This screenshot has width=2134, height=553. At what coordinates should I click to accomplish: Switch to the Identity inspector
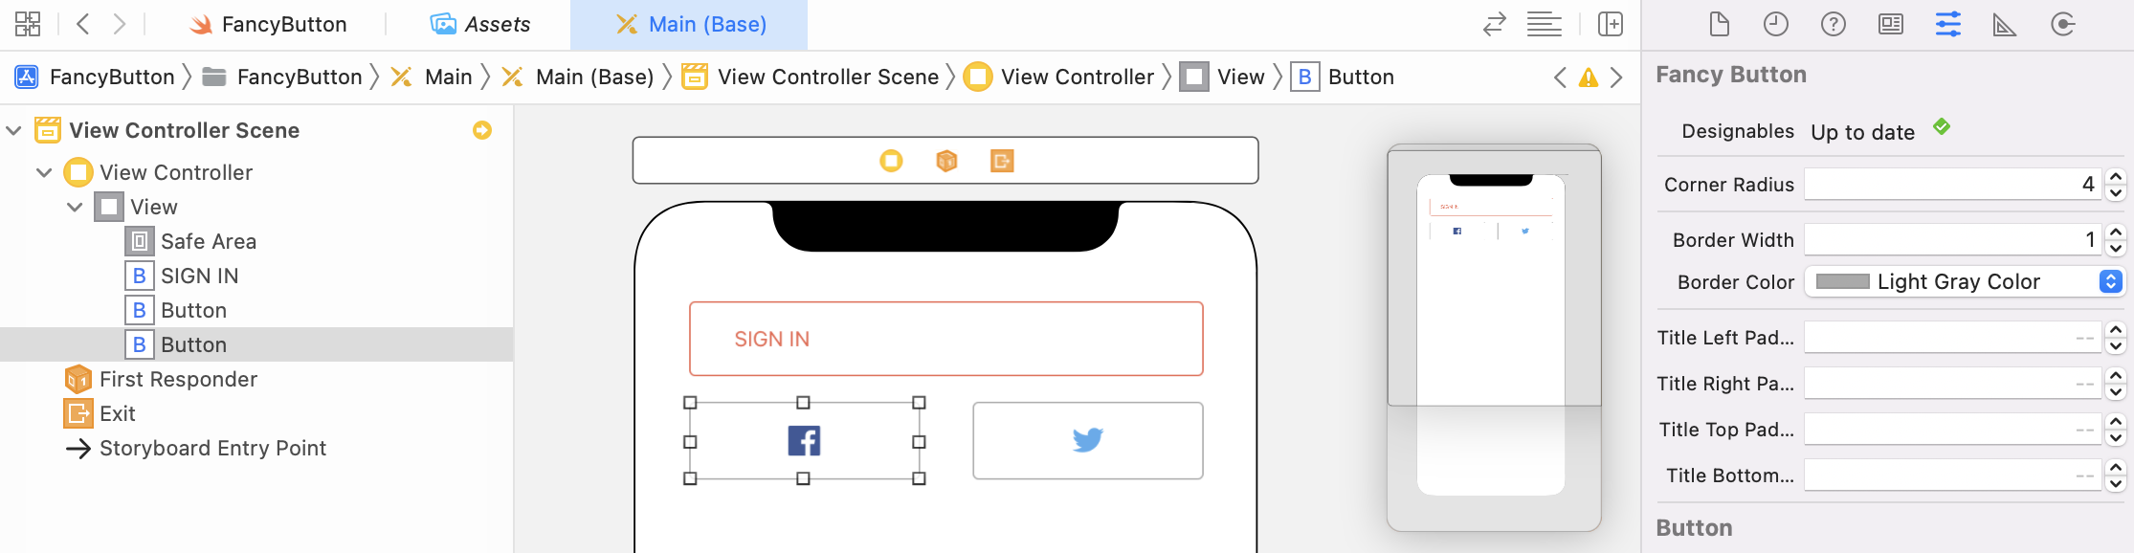[1890, 24]
